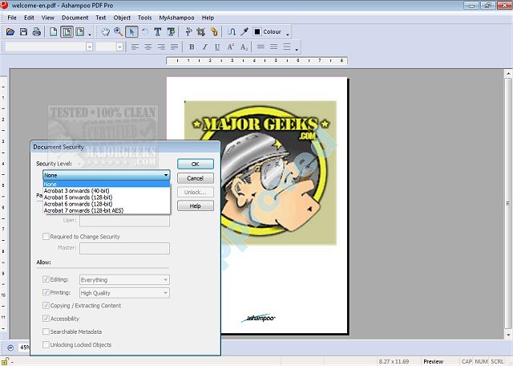Choose Acrobat 7 onwards (128-bit AES) option

[x=107, y=210]
